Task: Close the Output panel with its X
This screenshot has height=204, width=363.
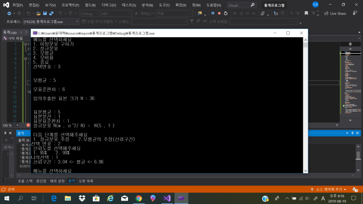Action: (x=358, y=133)
